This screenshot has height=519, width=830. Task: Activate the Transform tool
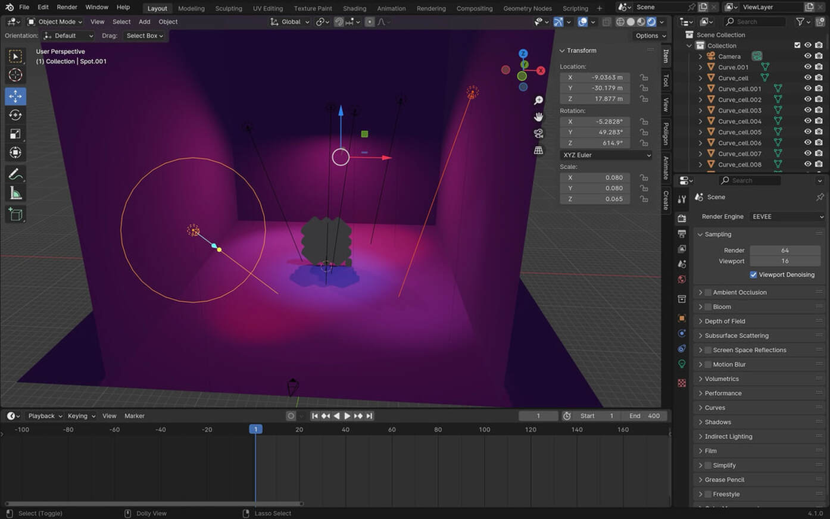click(15, 153)
